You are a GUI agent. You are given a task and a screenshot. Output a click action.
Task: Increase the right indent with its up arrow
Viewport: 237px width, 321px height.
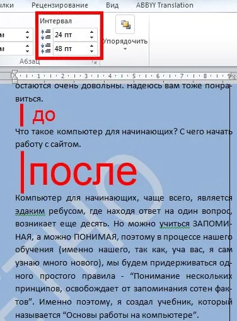tap(27, 46)
